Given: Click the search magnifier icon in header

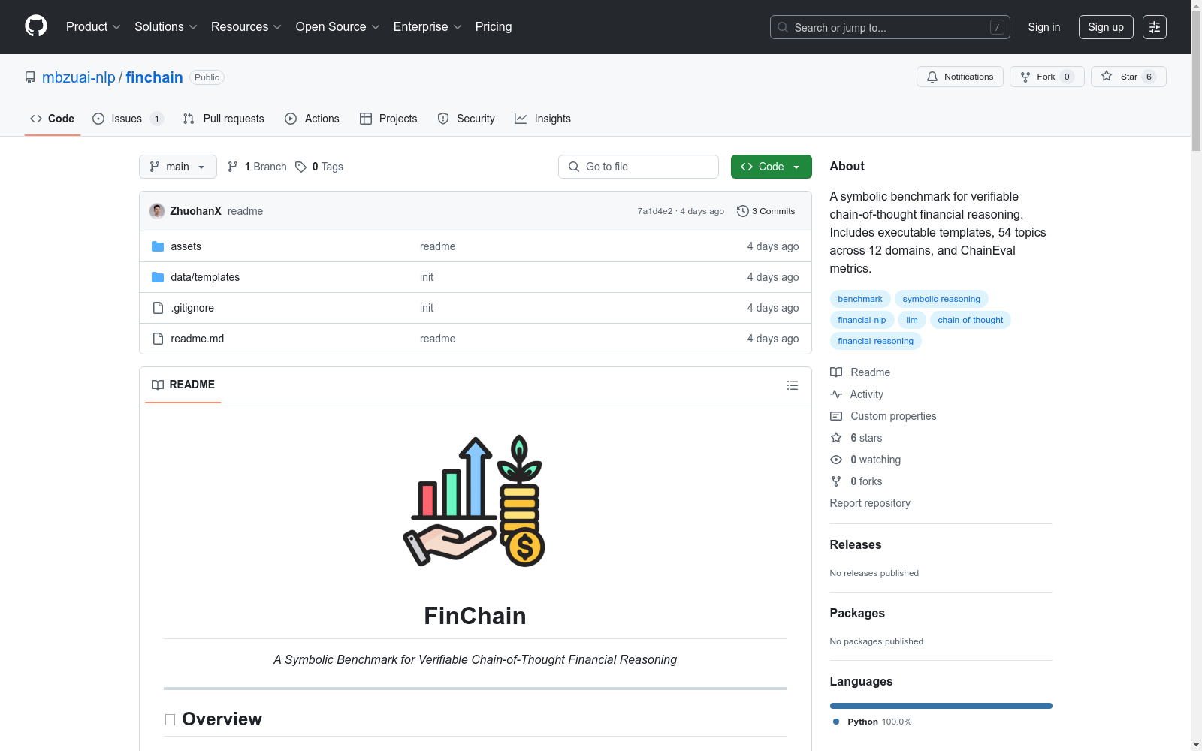Looking at the screenshot, I should (x=783, y=27).
